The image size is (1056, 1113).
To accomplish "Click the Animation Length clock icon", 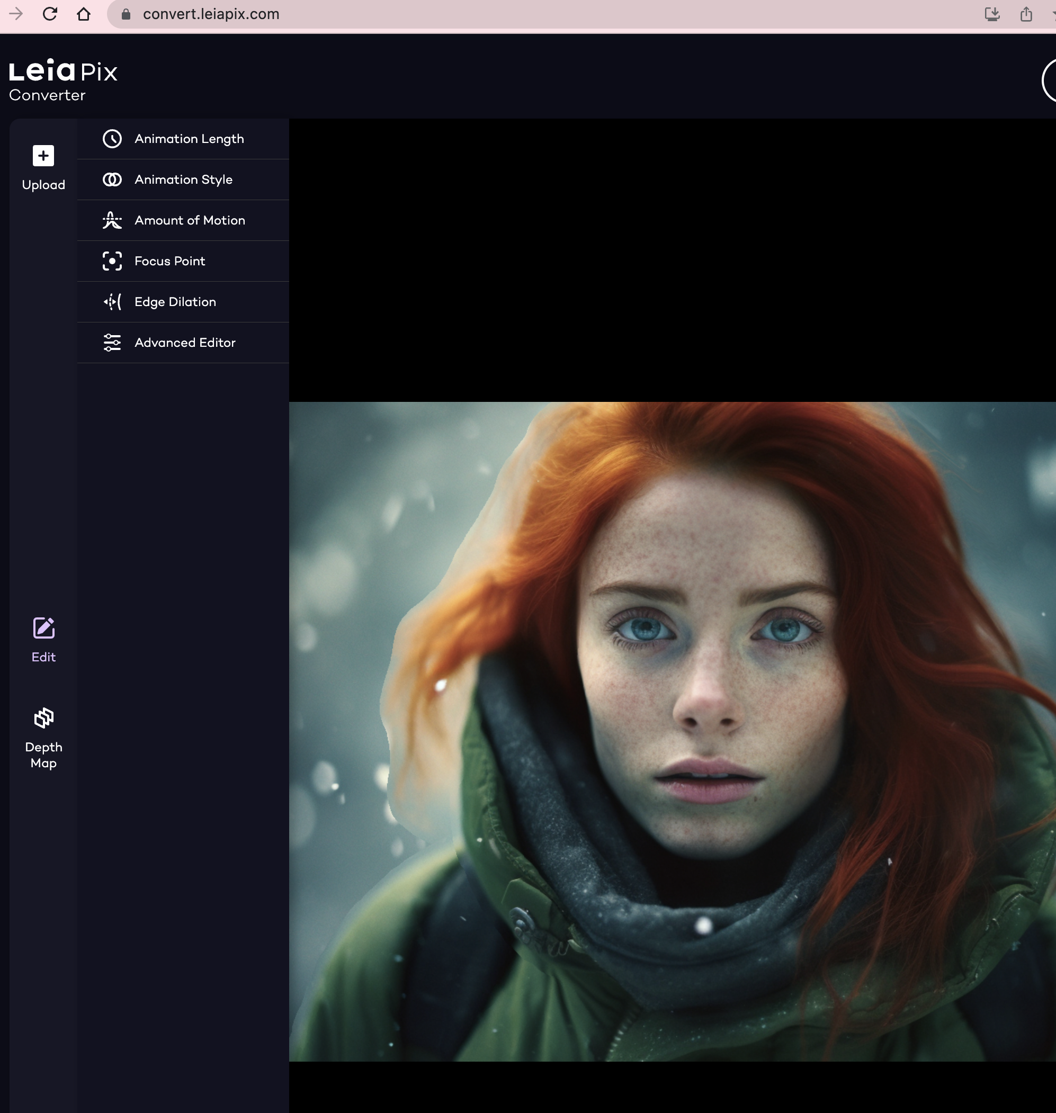I will coord(112,139).
